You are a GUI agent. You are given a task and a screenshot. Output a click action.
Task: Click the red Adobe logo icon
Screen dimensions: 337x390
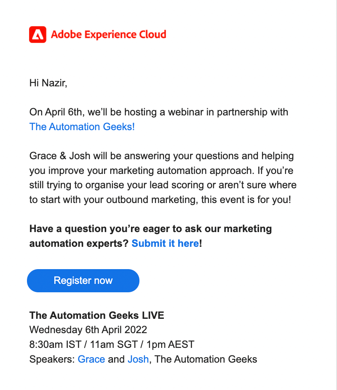coord(37,35)
